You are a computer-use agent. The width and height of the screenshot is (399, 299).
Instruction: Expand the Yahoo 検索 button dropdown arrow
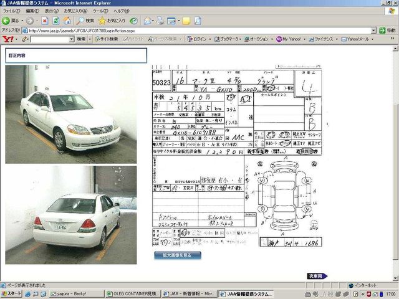coord(90,39)
